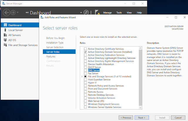Image resolution: width=188 pixels, height=121 pixels.
Task: Go to the Features step
Action: tap(51, 57)
